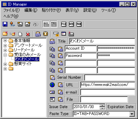Viewport: 138px width, 119px height.
Task: Click the File button
Action: coord(72,99)
